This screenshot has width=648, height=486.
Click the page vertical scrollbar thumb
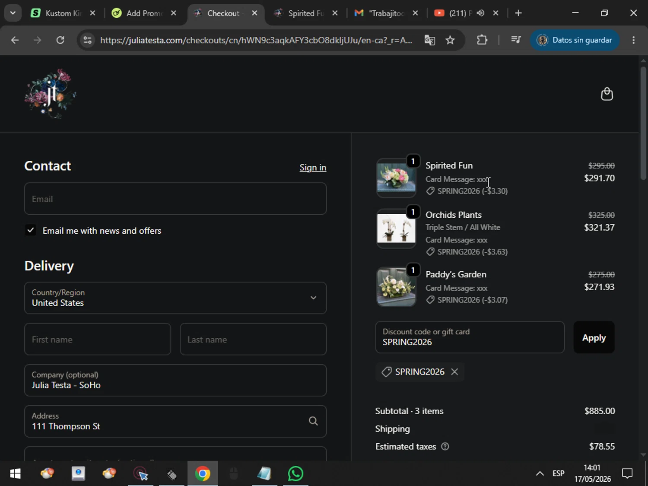tap(643, 123)
